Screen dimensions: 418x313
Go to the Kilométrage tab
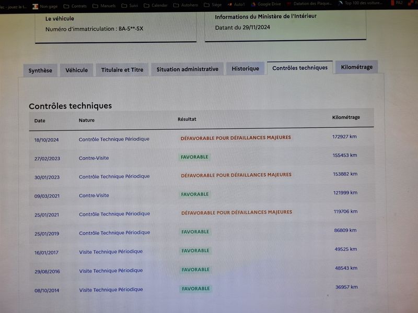(357, 67)
